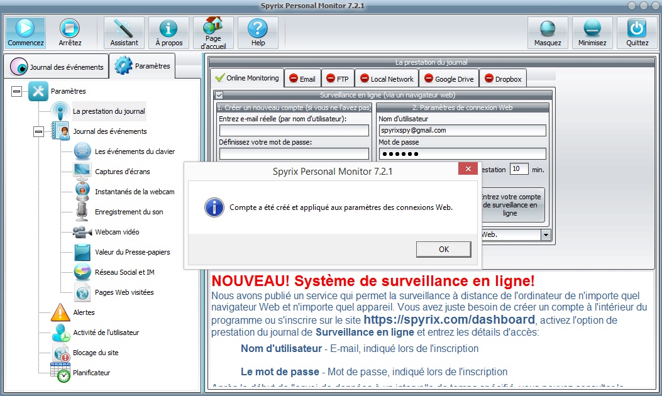Click the Nom d'utilisateur field
This screenshot has width=662, height=396.
(x=462, y=131)
